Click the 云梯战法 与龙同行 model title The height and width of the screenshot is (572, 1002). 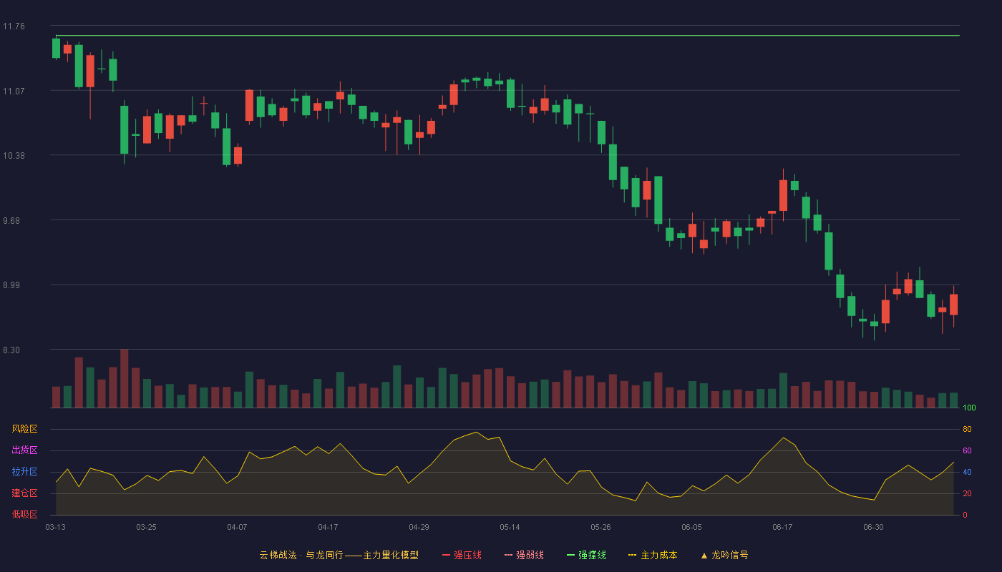tap(339, 555)
